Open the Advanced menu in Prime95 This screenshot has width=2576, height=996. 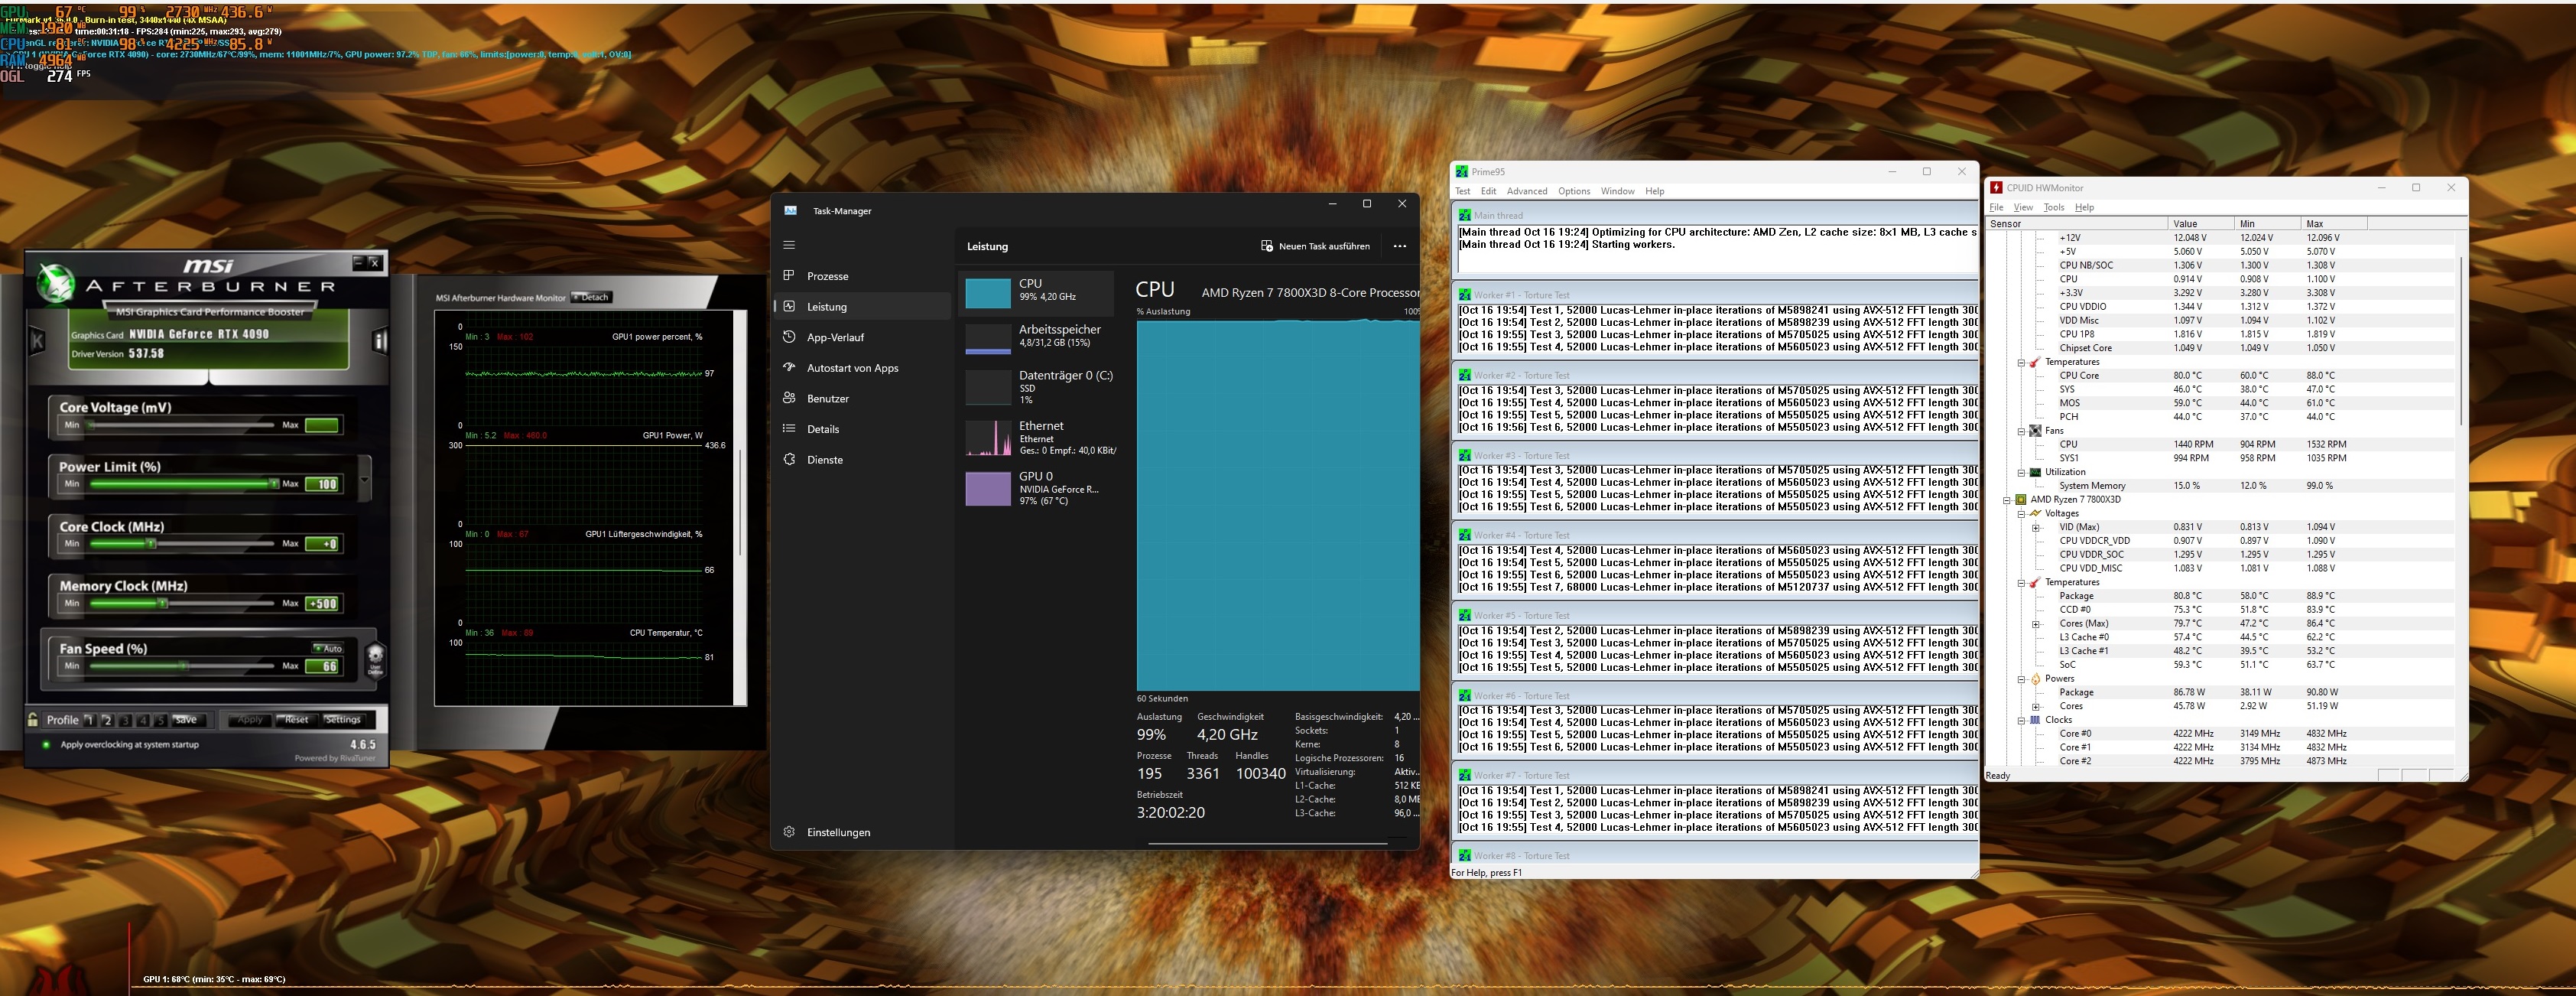(1526, 191)
